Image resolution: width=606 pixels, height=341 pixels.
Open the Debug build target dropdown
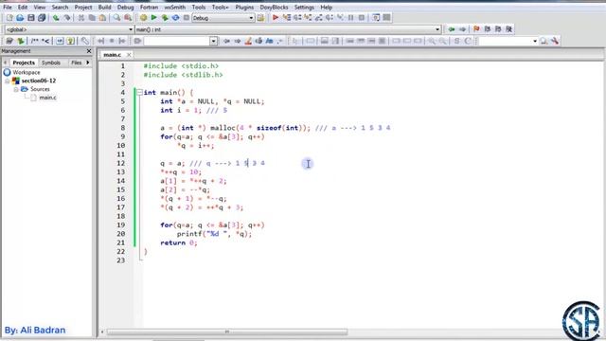pos(251,18)
